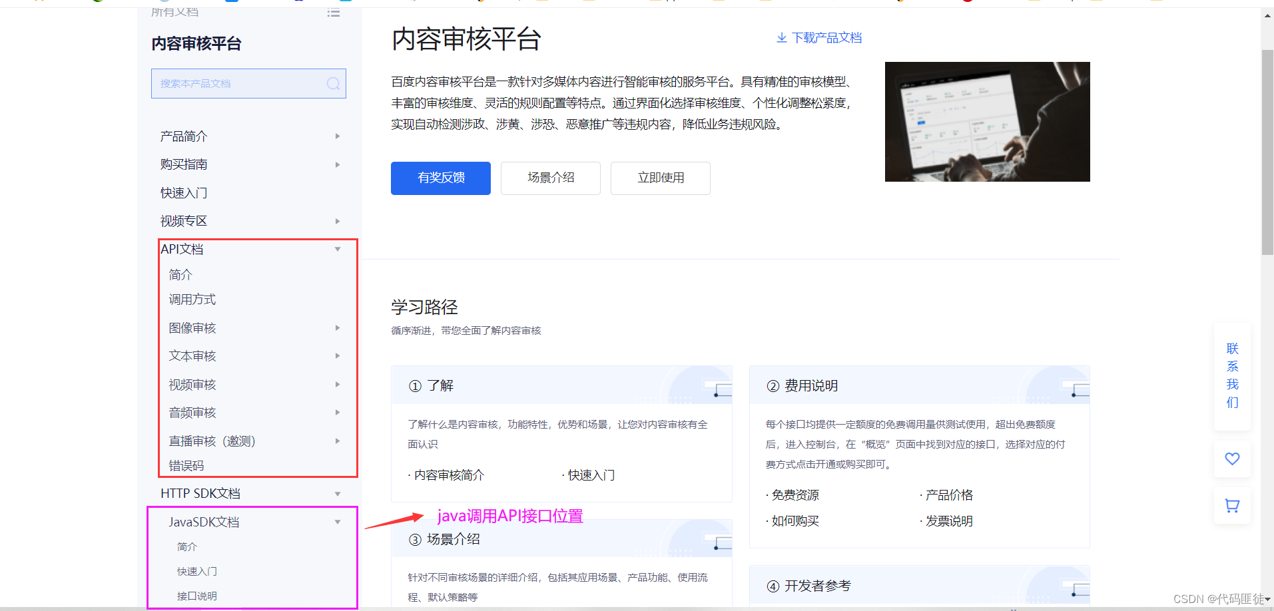
Task: Expand the 视频专区 menu arrow
Action: coord(338,221)
